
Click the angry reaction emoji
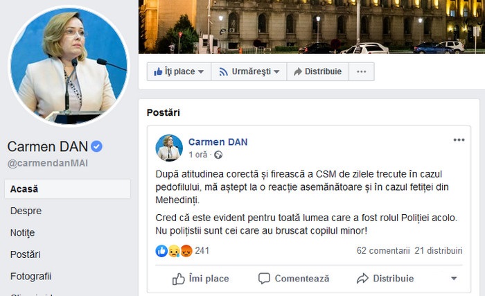186,251
